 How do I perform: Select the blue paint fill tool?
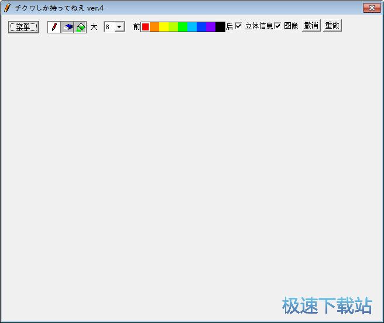67,27
